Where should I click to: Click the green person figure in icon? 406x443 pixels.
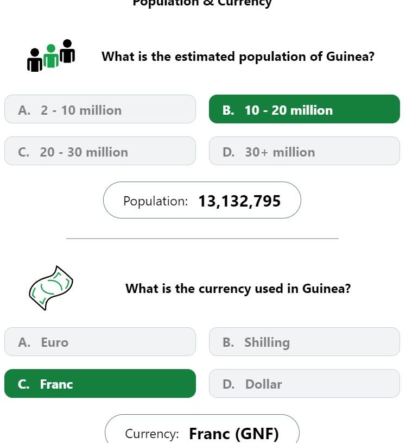pyautogui.click(x=51, y=56)
